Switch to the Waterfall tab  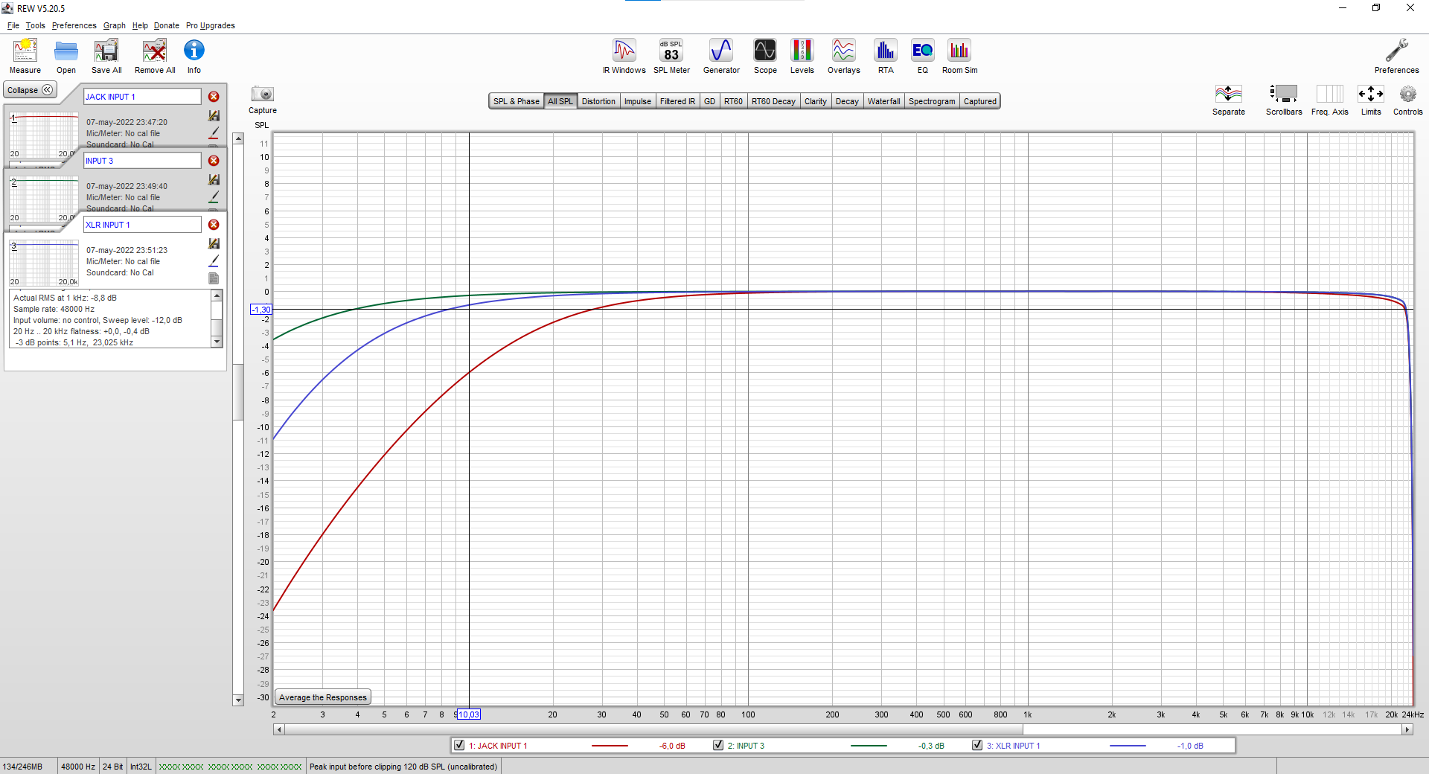point(883,101)
